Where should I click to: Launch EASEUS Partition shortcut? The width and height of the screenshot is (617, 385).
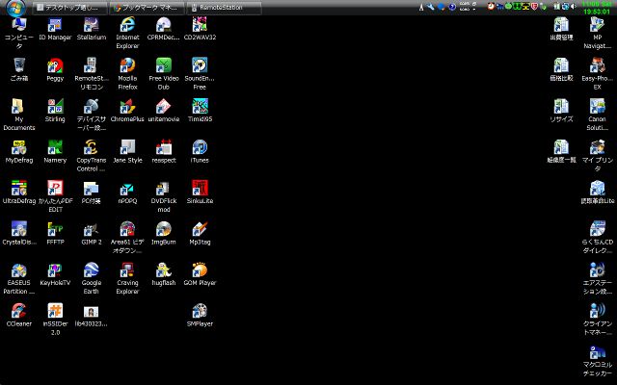point(19,278)
